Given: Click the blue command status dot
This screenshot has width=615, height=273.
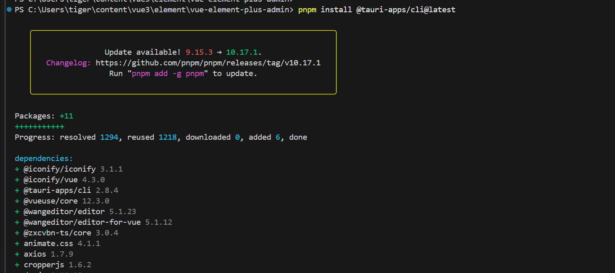Looking at the screenshot, I should click(x=9, y=9).
